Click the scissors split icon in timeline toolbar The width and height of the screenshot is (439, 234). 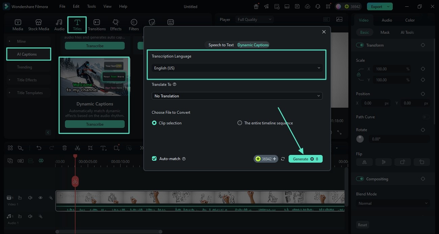(x=77, y=148)
